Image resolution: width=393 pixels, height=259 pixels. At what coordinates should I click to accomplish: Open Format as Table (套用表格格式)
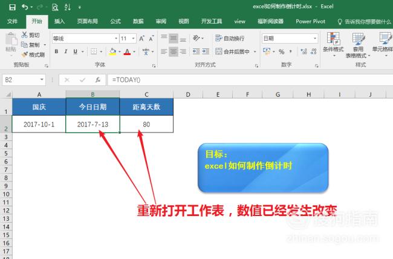(358, 45)
